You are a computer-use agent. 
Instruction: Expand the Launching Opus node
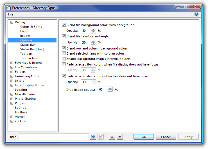coord(12,76)
